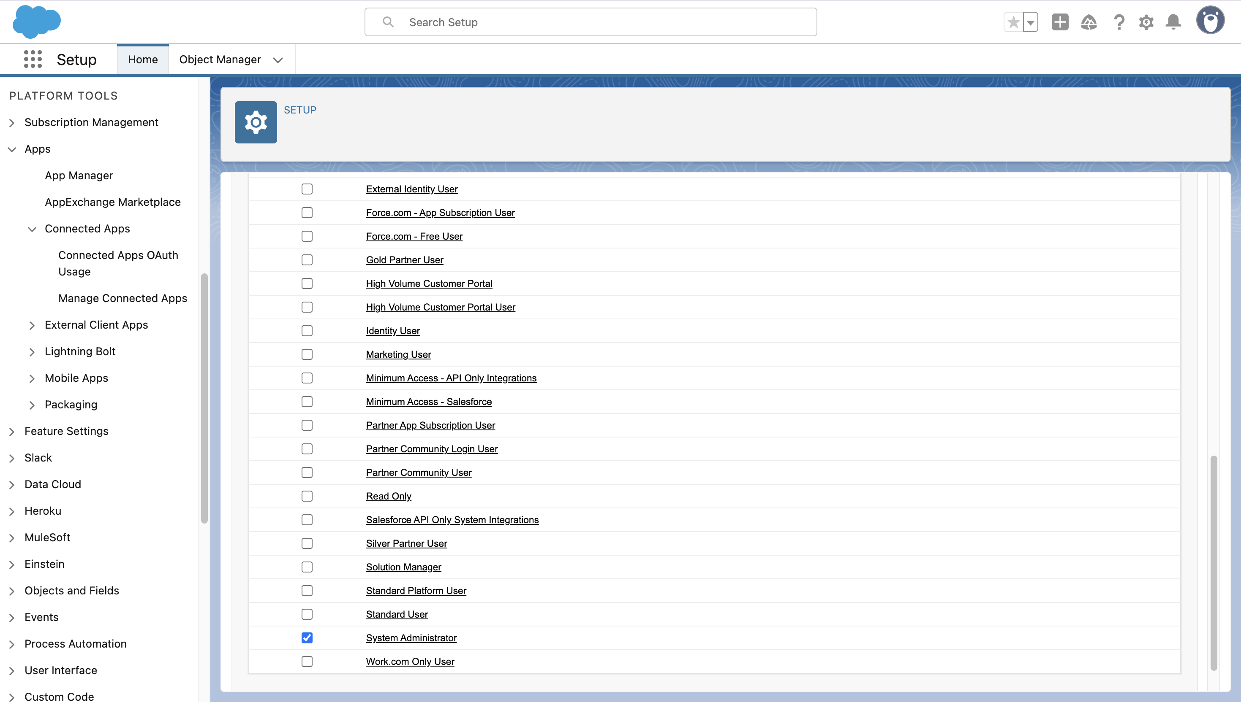This screenshot has height=702, width=1241.
Task: Switch to the Home tab
Action: (143, 59)
